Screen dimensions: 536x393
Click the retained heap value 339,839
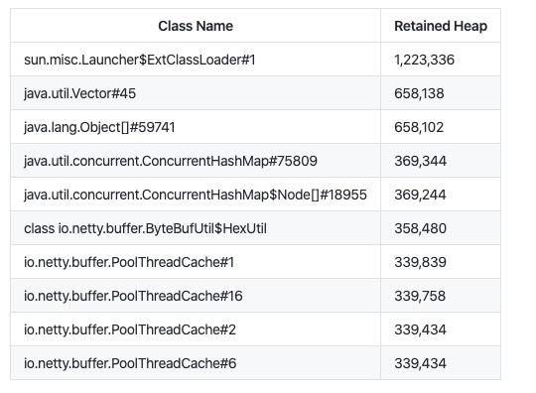(x=421, y=262)
